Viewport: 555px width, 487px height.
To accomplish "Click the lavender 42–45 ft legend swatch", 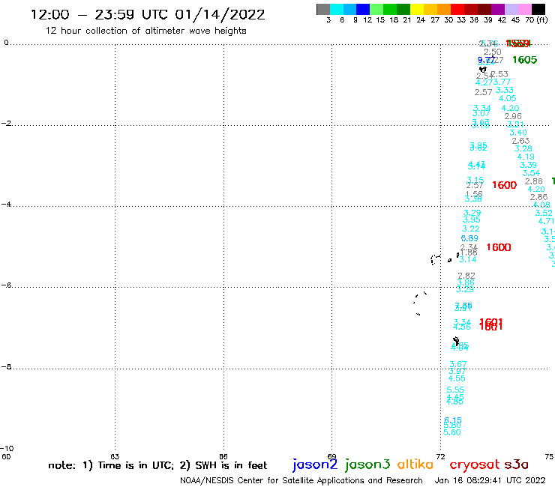I will tap(511, 9).
